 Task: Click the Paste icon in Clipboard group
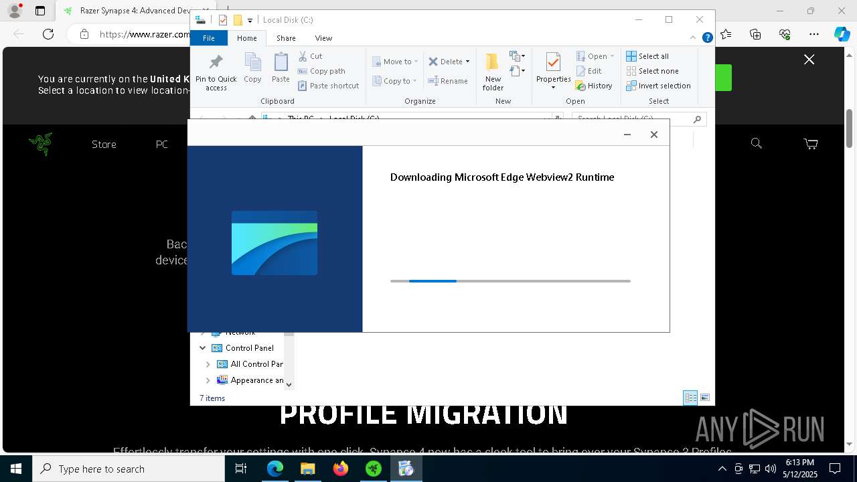point(281,68)
